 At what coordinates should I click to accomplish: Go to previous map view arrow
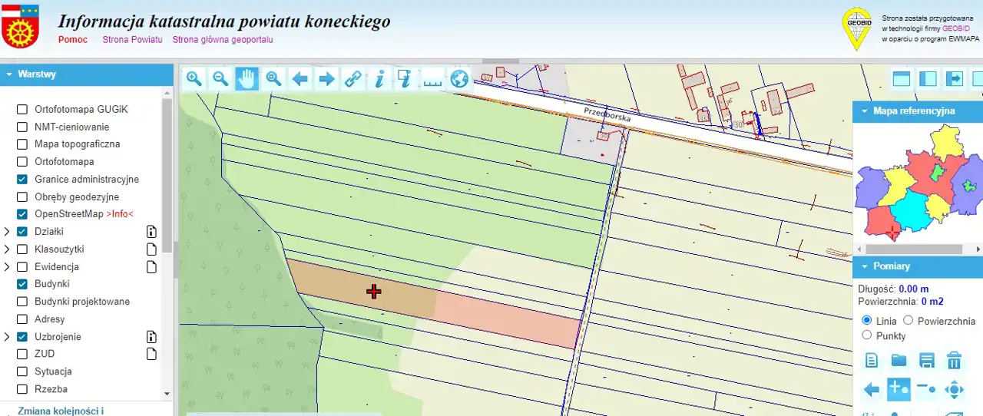pos(300,78)
